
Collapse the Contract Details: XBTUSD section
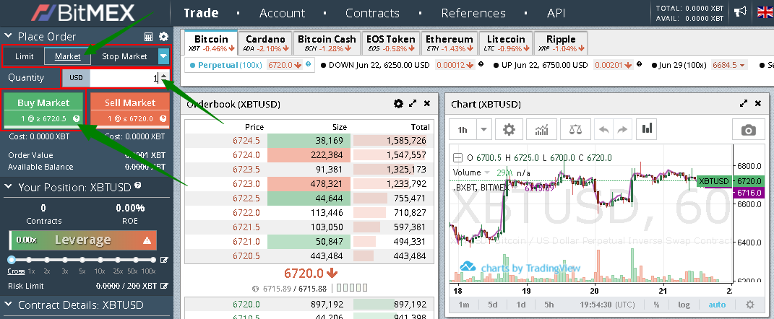tap(8, 305)
